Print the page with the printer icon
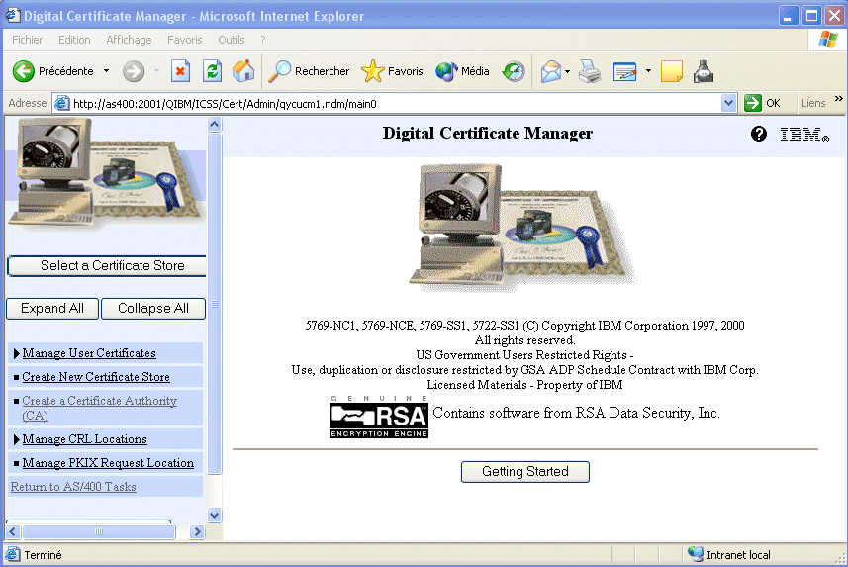The image size is (848, 567). 590,71
